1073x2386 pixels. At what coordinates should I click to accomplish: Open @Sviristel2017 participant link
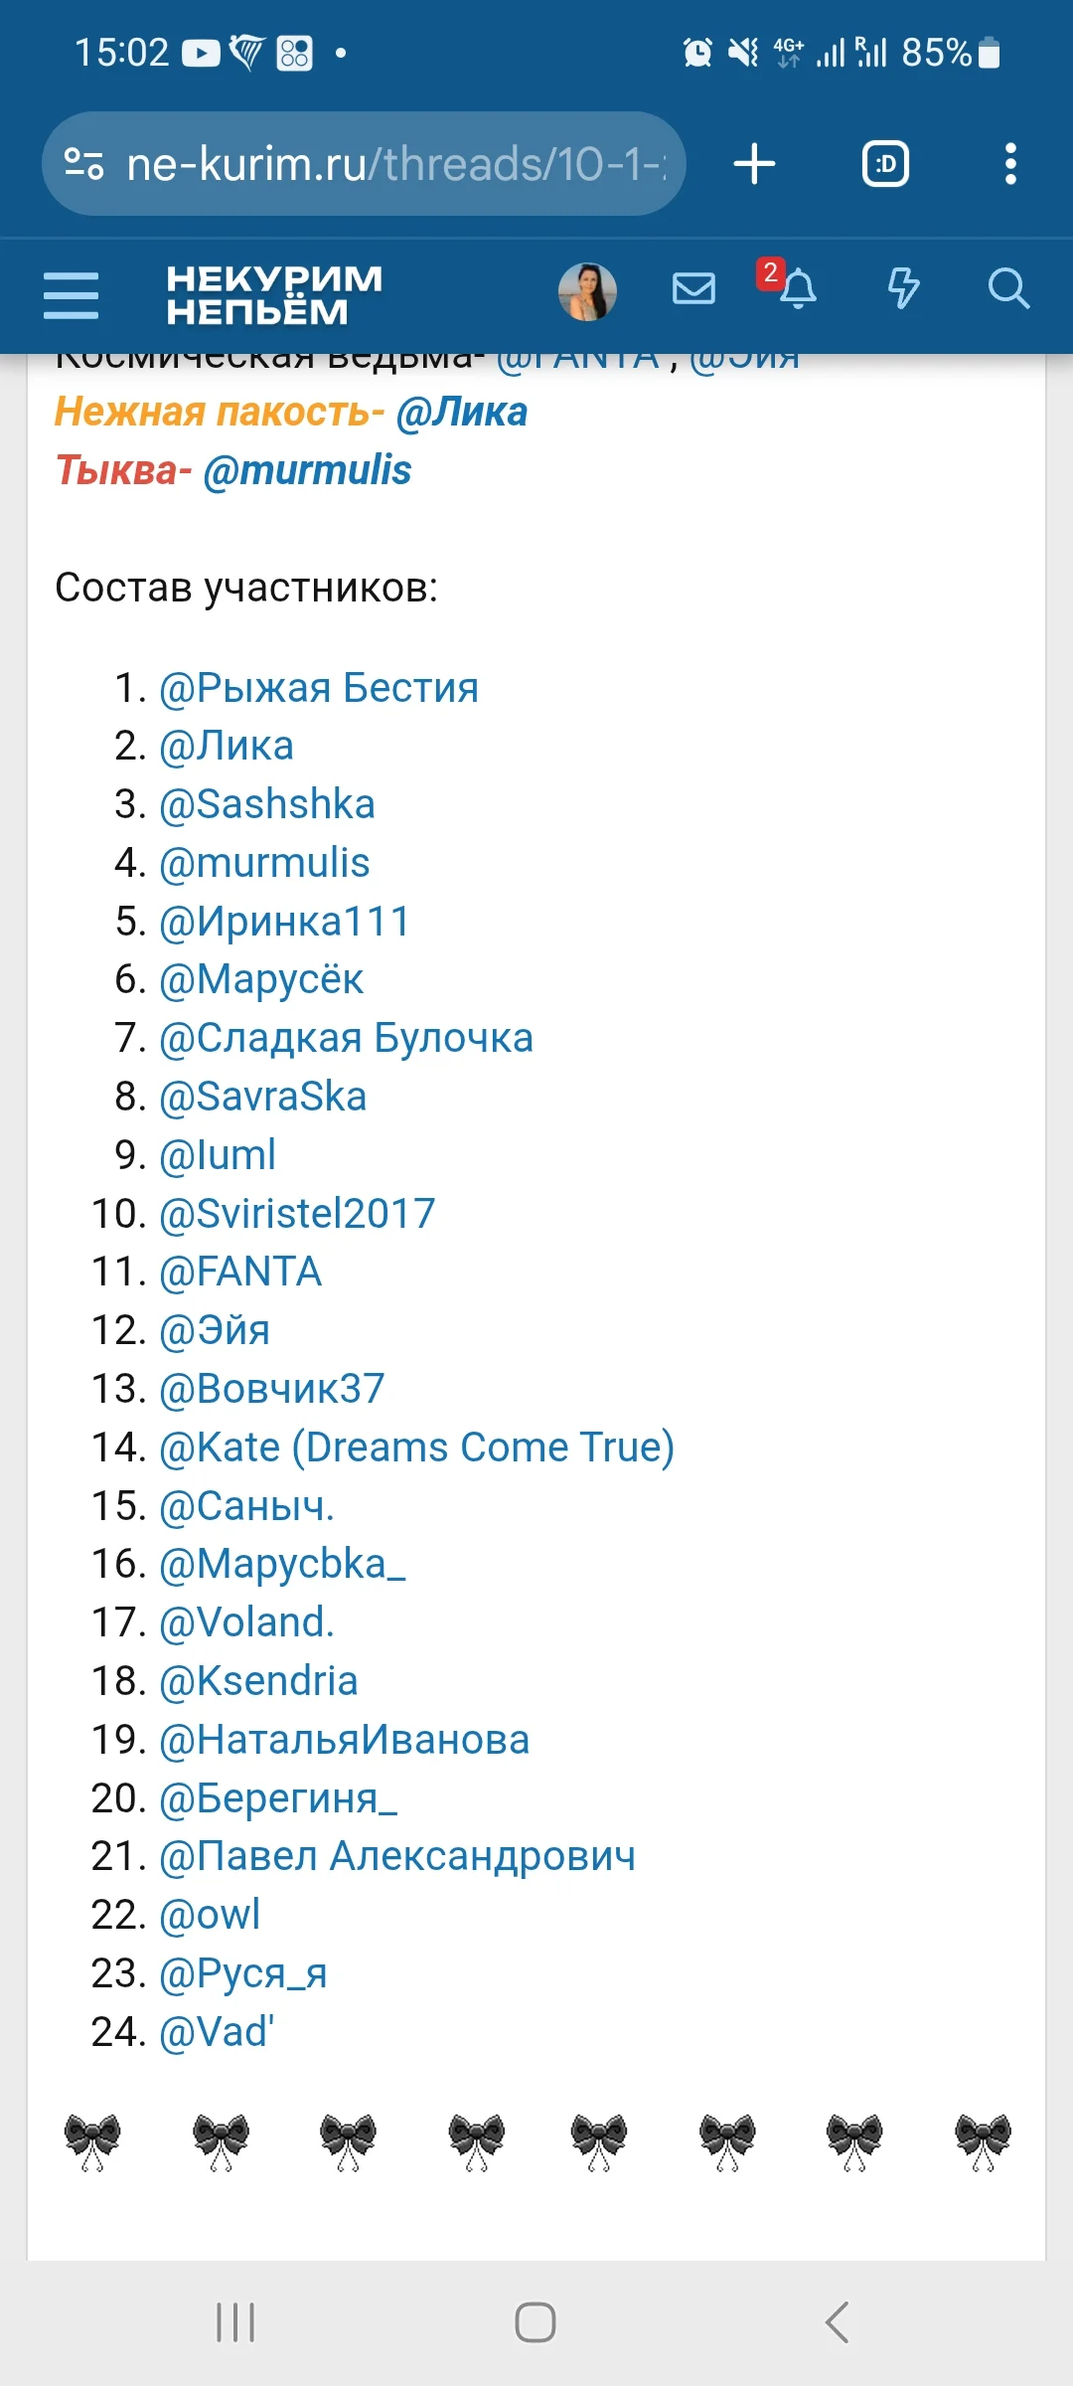point(297,1214)
